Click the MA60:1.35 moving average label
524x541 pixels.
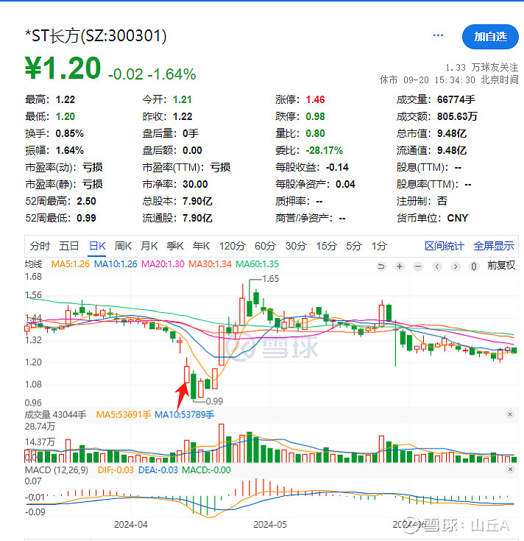(x=257, y=264)
